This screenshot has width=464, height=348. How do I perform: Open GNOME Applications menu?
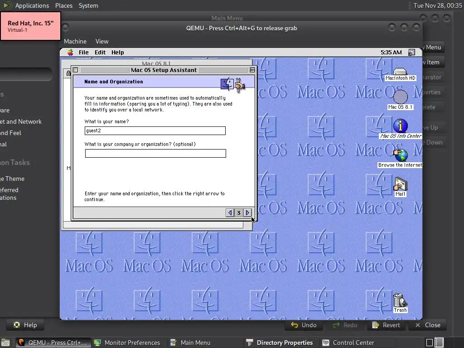click(x=32, y=5)
